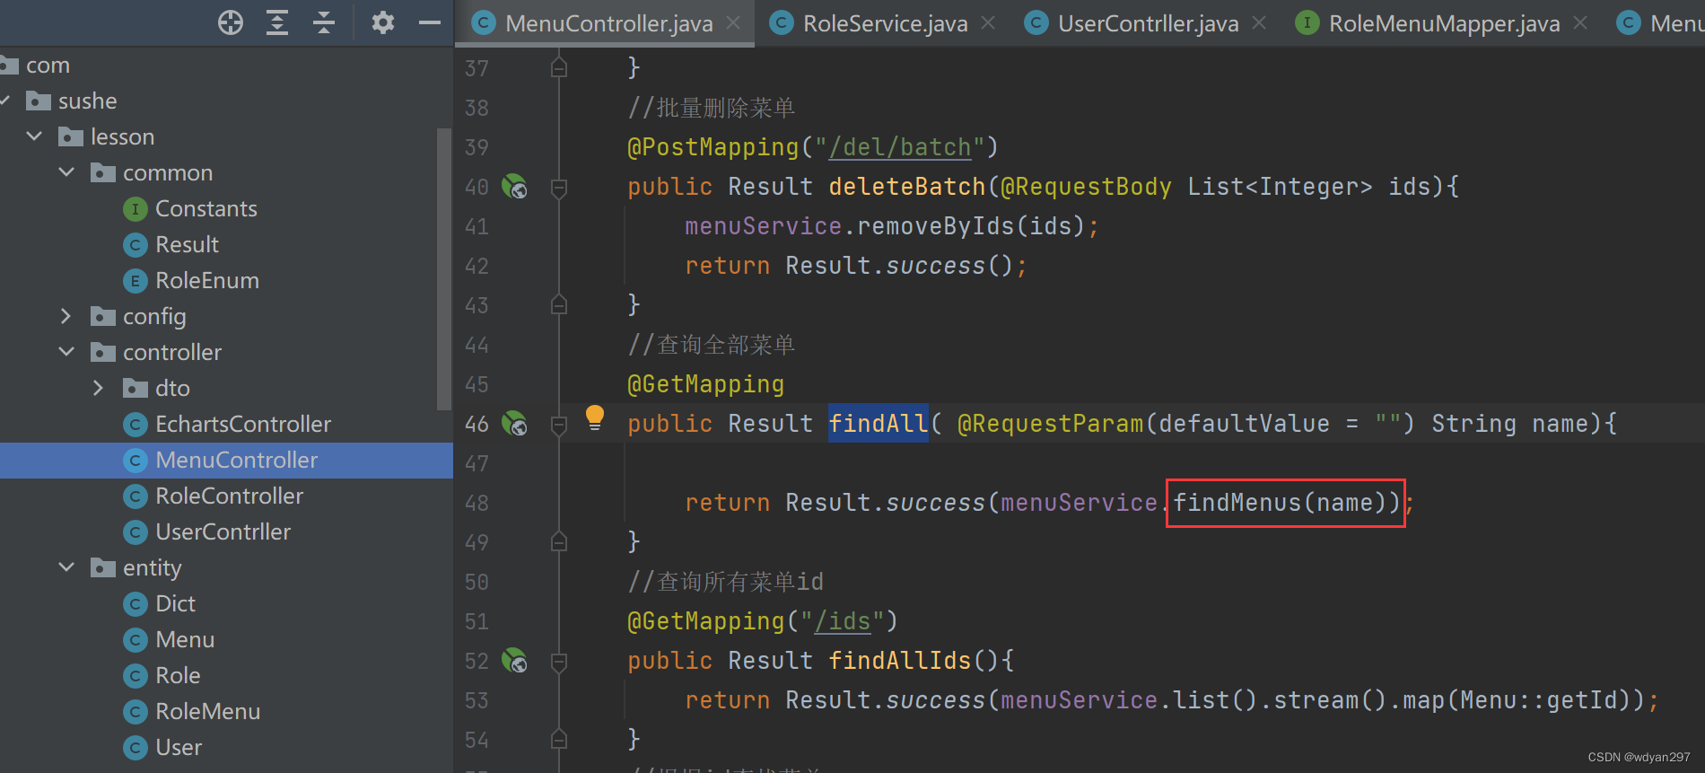Click the @GetMapping annotation on line 45
This screenshot has height=773, width=1705.
point(706,384)
